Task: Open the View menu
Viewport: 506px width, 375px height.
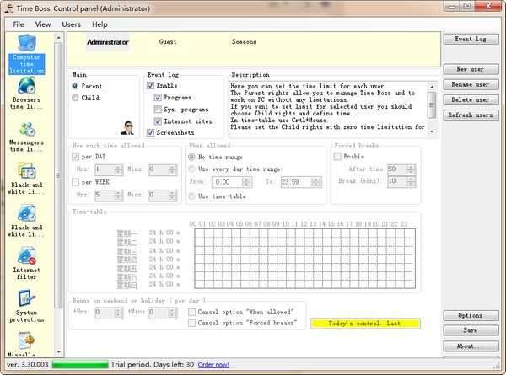Action: pyautogui.click(x=43, y=24)
